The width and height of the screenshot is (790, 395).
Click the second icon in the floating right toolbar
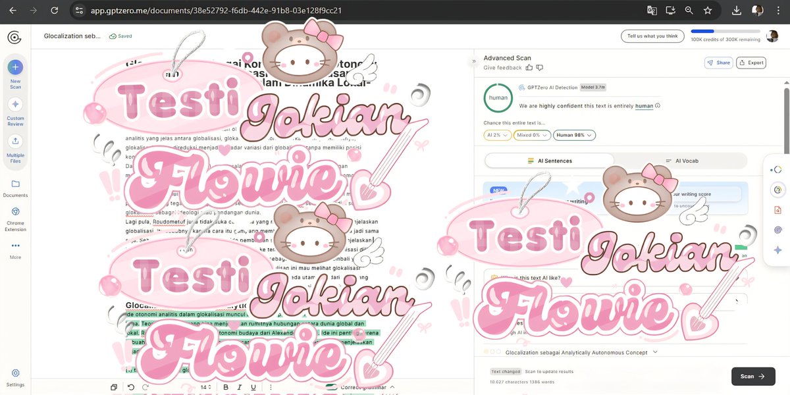point(777,190)
